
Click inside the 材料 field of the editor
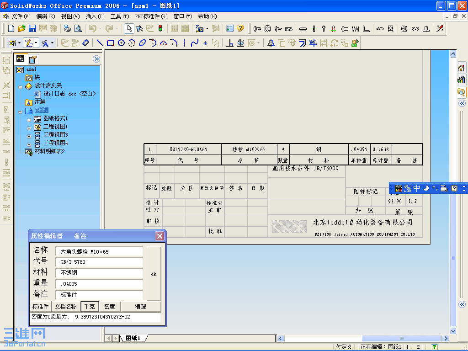99,272
